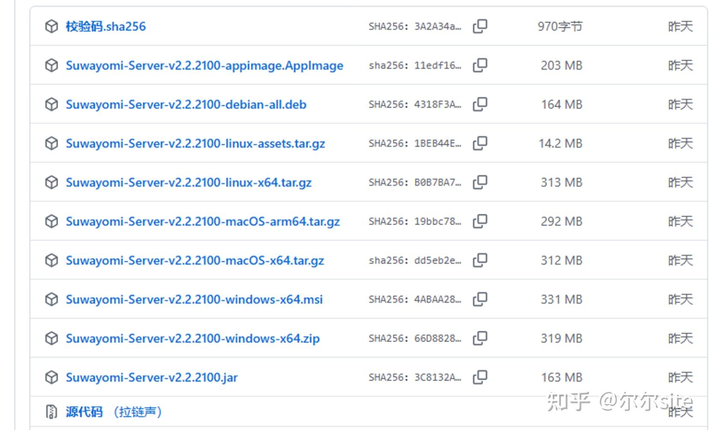Download Suwayomi-Server-v2.2.2100-linux-x64.tar.gz

tap(189, 183)
